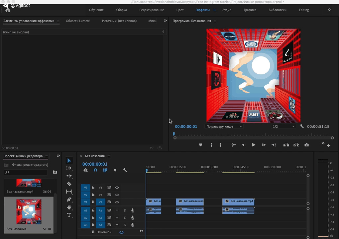Open the button editor plus icon
This screenshot has width=339, height=239.
click(329, 145)
